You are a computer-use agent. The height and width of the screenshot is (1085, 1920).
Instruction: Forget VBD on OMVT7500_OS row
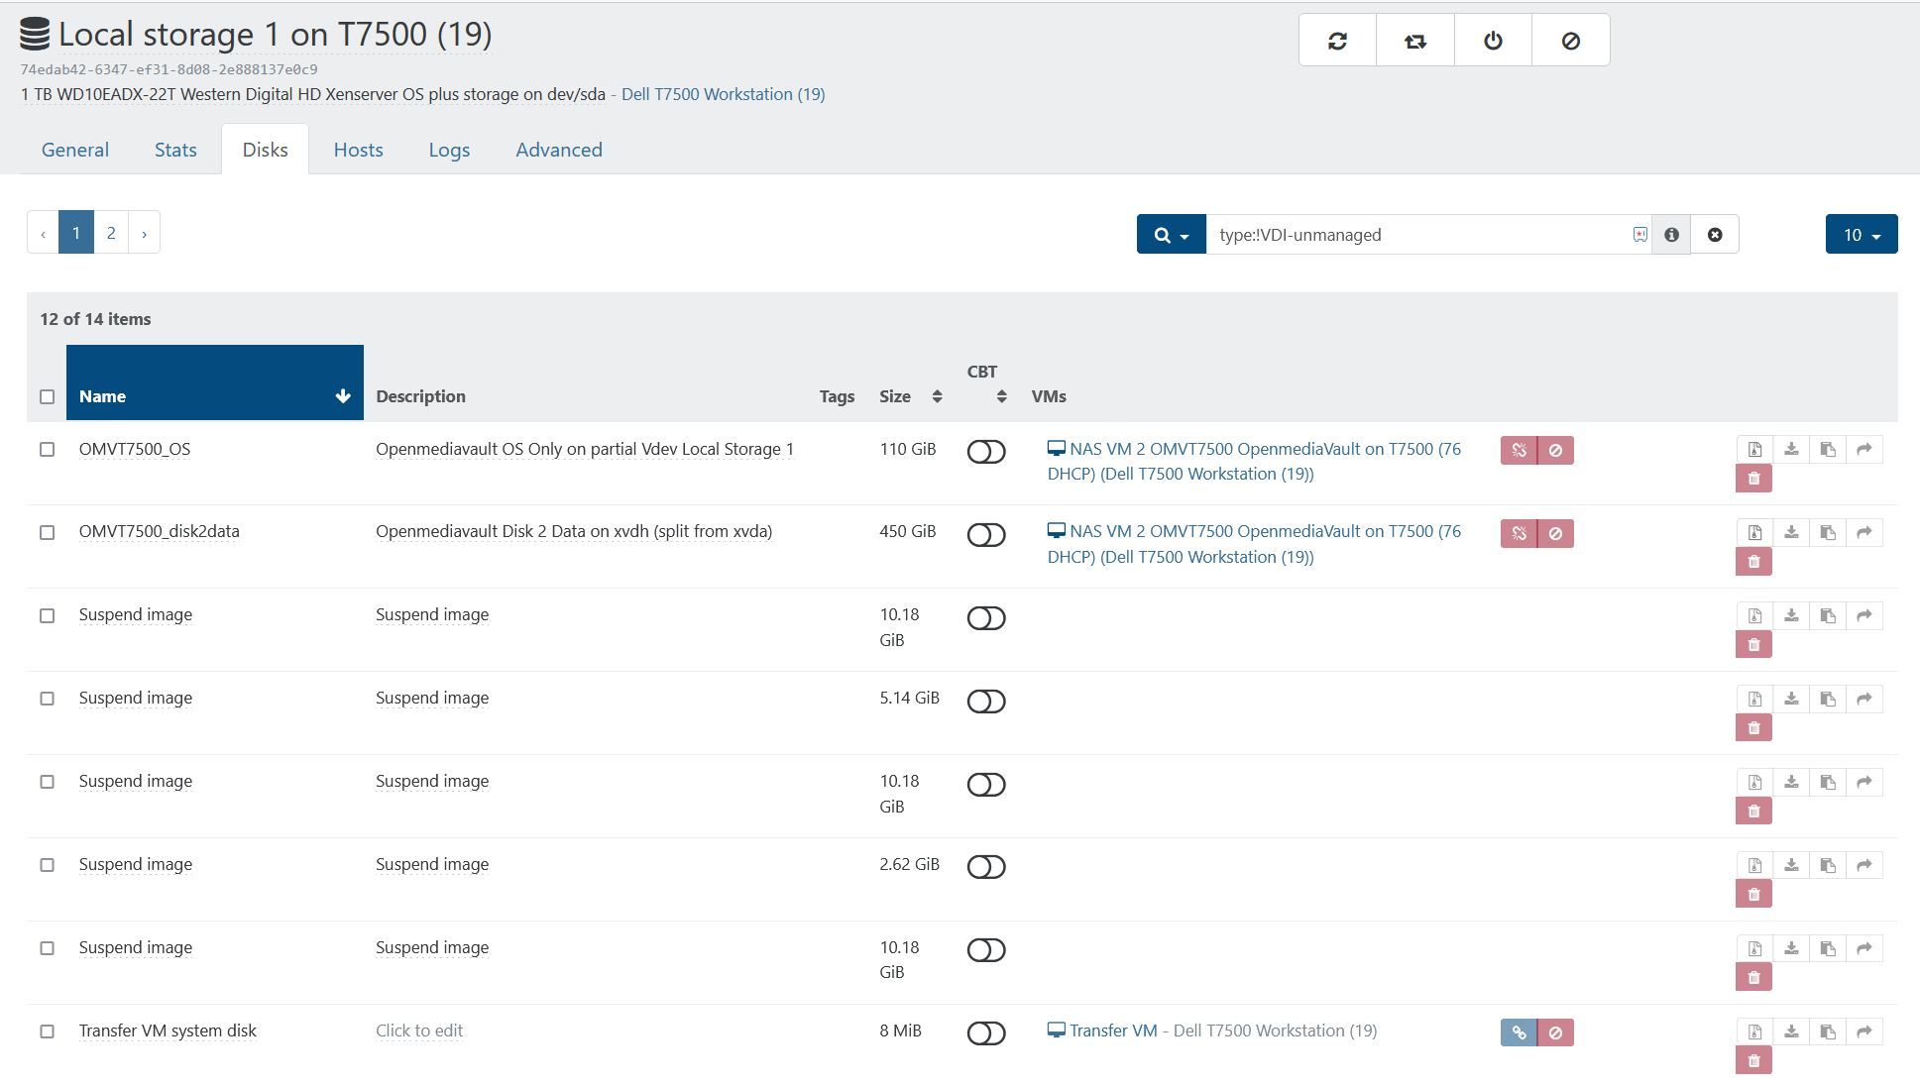click(1555, 450)
